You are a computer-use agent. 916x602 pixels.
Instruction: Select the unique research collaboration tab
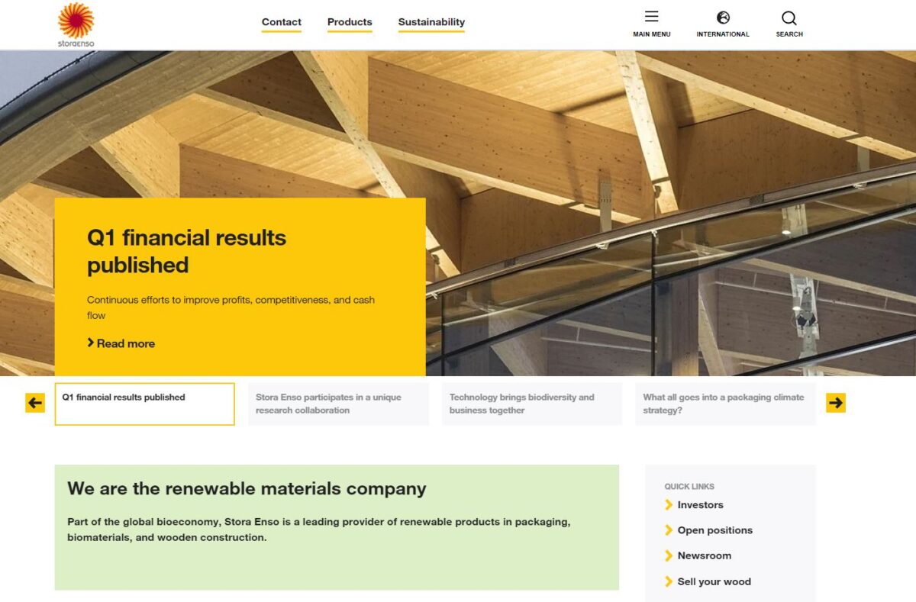(x=338, y=404)
